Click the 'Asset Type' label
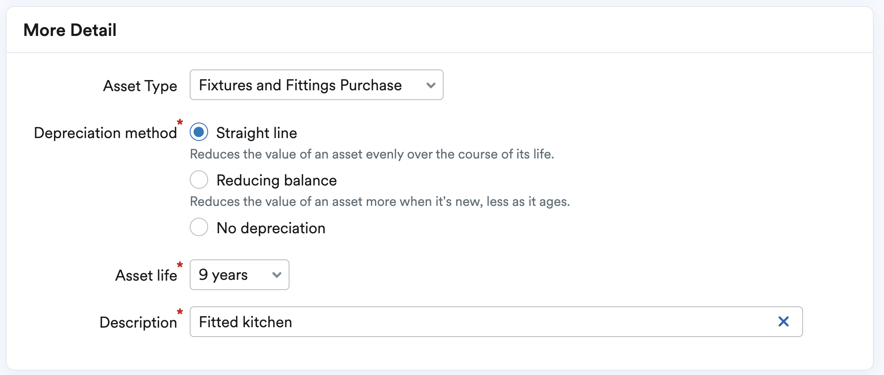884x375 pixels. pos(140,86)
